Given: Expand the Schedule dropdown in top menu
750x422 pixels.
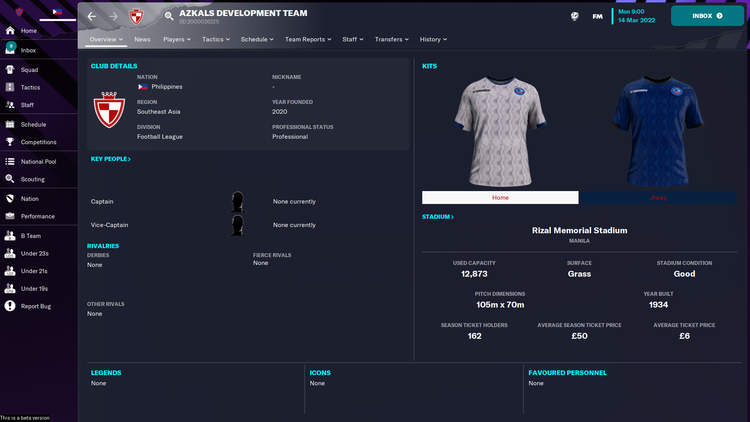Looking at the screenshot, I should coord(257,39).
